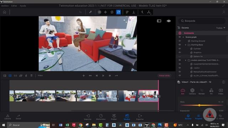Select the Starting Ground tree item
Viewport: 228px width, 128px height.
(198, 41)
